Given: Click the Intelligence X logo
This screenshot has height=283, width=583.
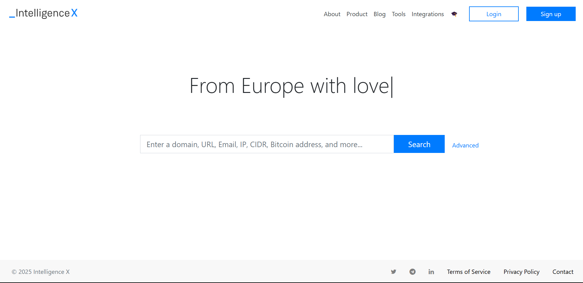Looking at the screenshot, I should coord(44,13).
